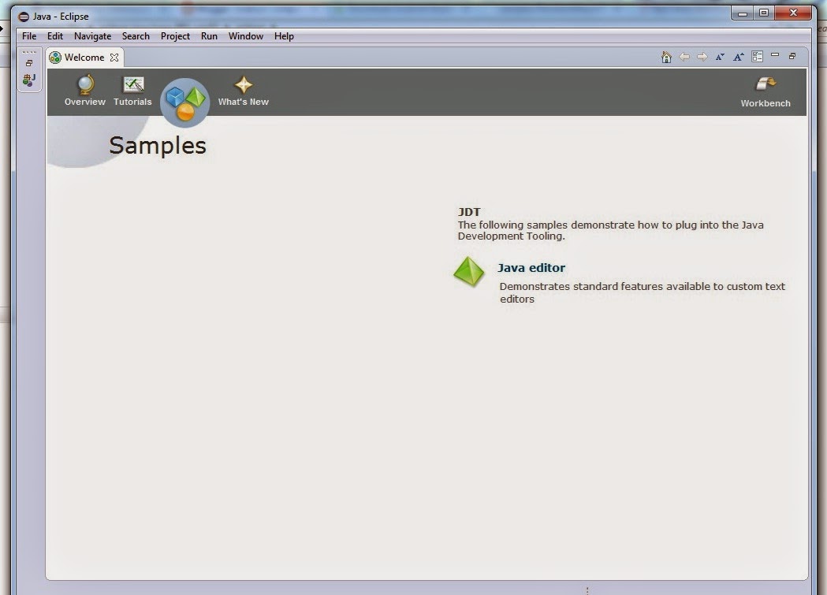Select the Samples shapes icon
This screenshot has height=595, width=827.
click(184, 102)
